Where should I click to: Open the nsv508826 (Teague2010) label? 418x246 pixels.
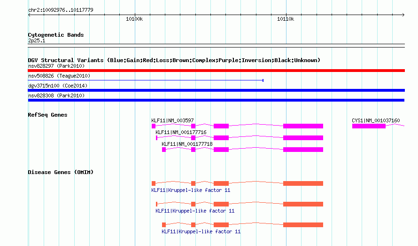coord(59,76)
